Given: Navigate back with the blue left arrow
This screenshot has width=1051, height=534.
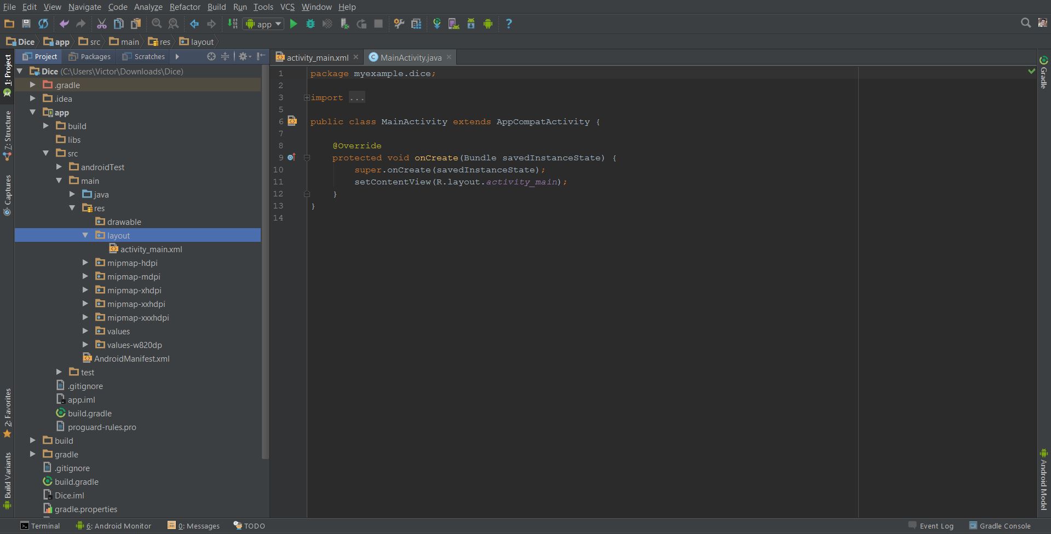Looking at the screenshot, I should (194, 24).
